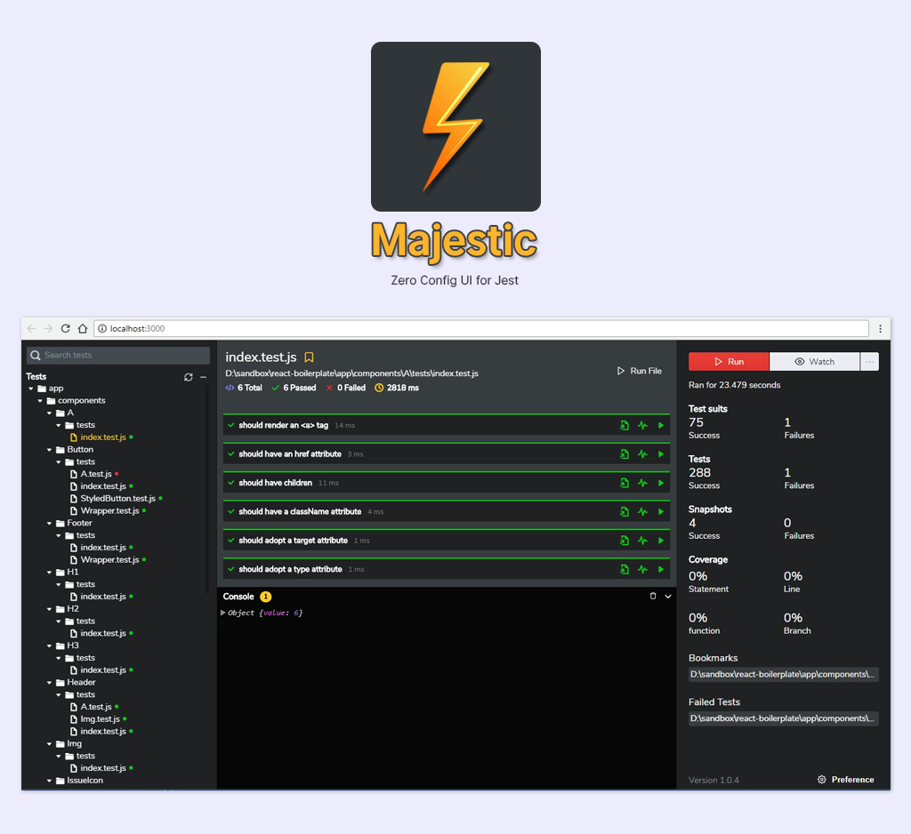Viewport: 911px width, 834px height.
Task: Go to browser home page
Action: 83,329
